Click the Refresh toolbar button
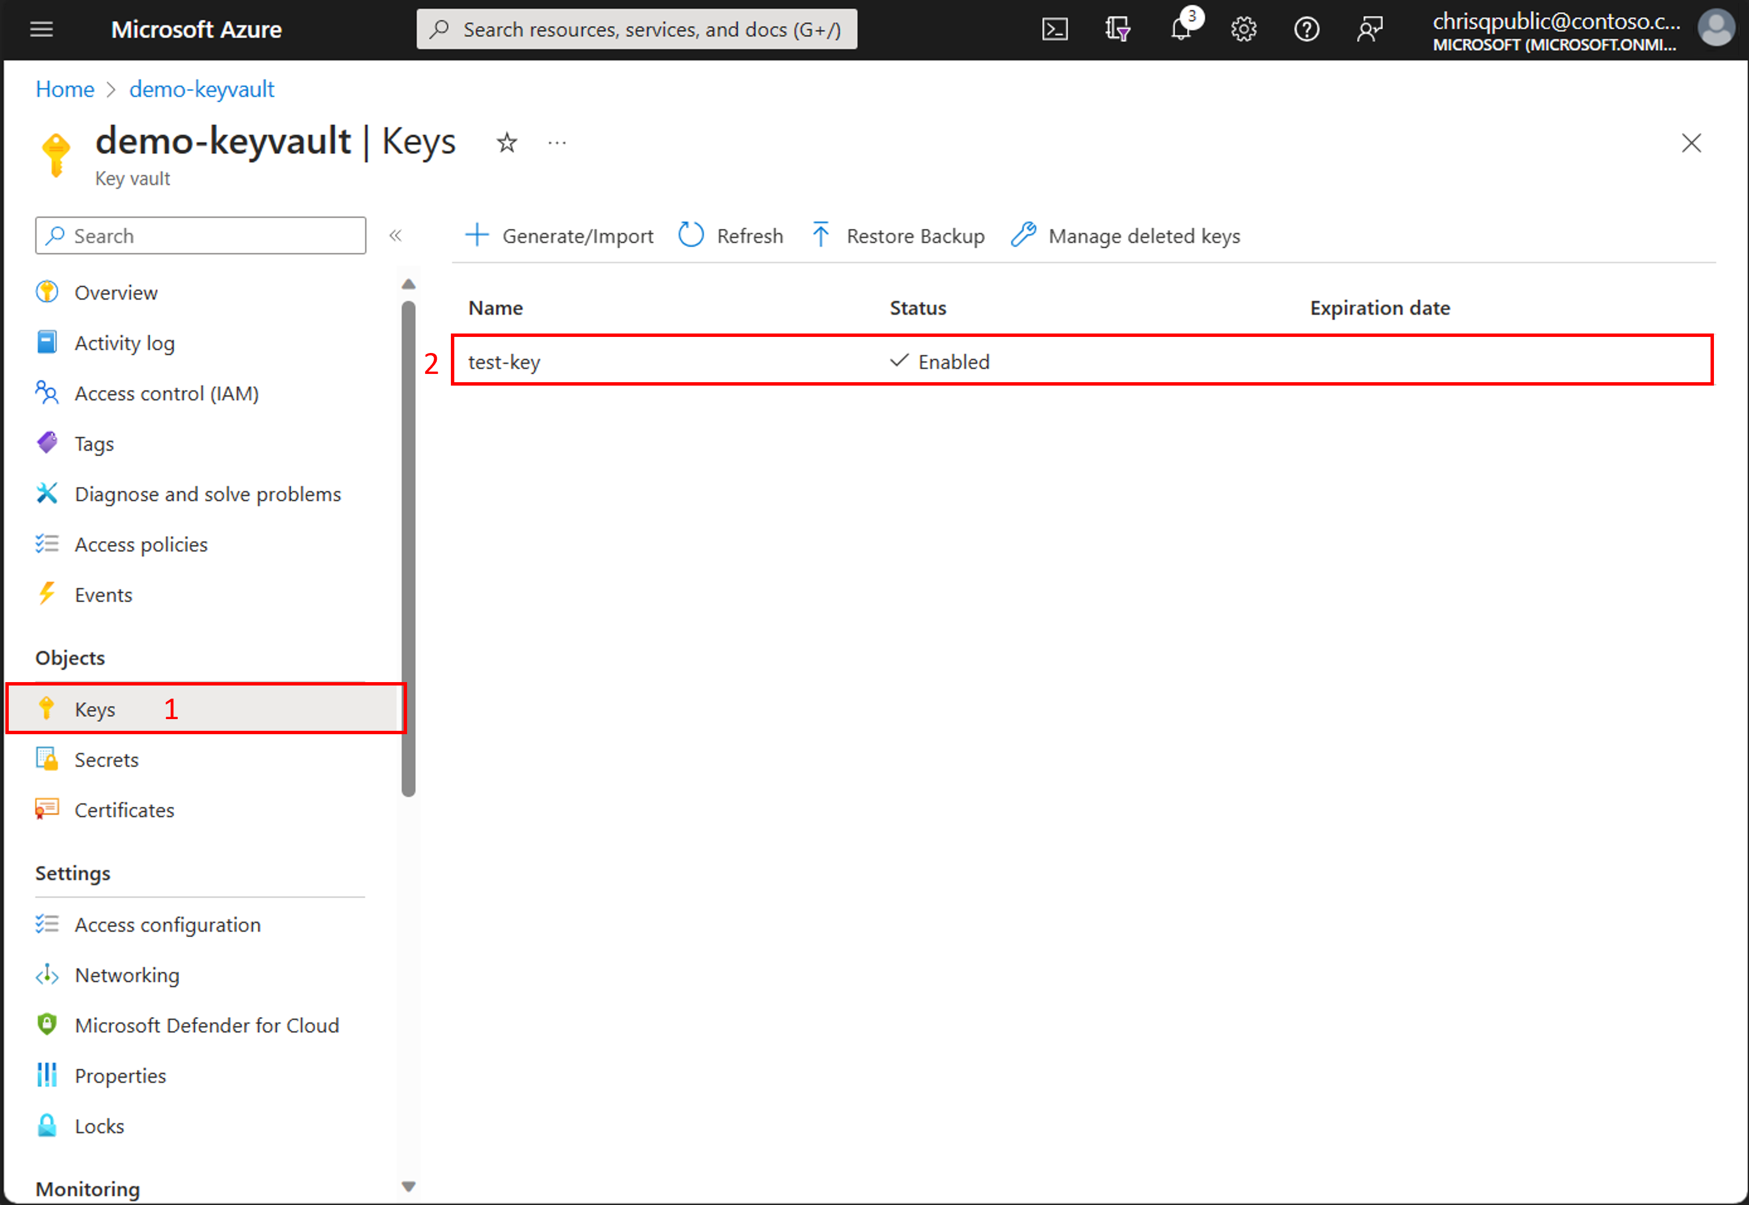This screenshot has height=1205, width=1749. pyautogui.click(x=731, y=236)
